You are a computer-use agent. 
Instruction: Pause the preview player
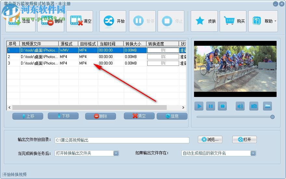[211, 106]
